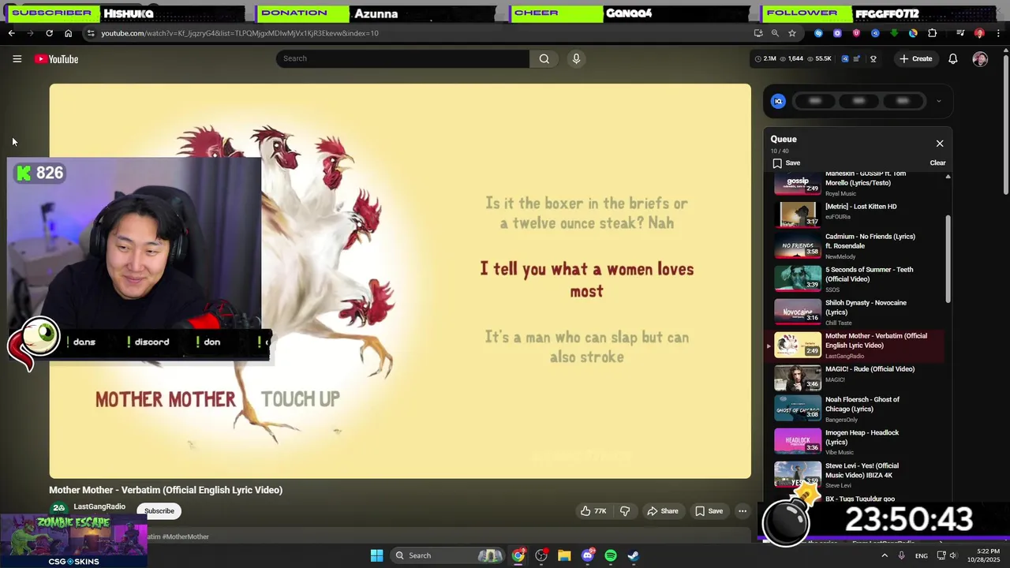This screenshot has width=1010, height=568.
Task: Click the 55.5K stat in stats bar
Action: tap(819, 59)
